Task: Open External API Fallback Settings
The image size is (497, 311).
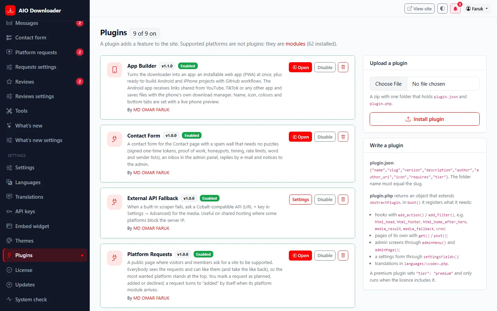Action: coord(300,199)
